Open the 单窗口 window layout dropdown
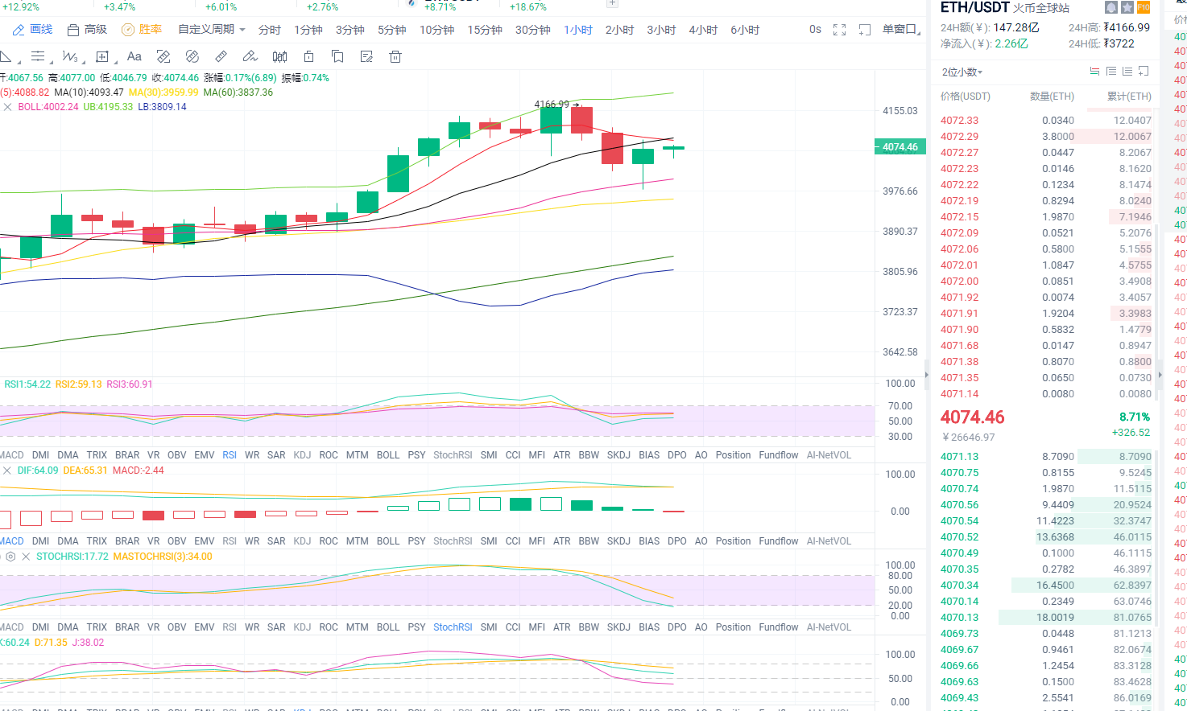This screenshot has width=1187, height=711. pyautogui.click(x=901, y=30)
